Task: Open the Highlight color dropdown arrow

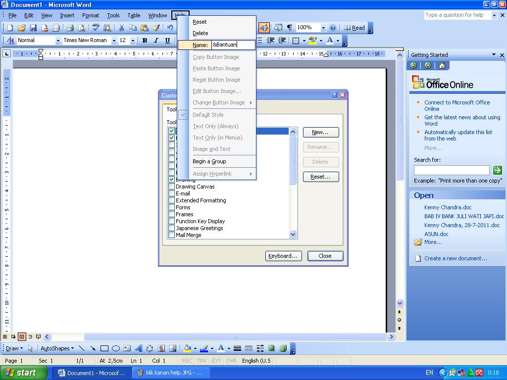Action: [x=321, y=41]
